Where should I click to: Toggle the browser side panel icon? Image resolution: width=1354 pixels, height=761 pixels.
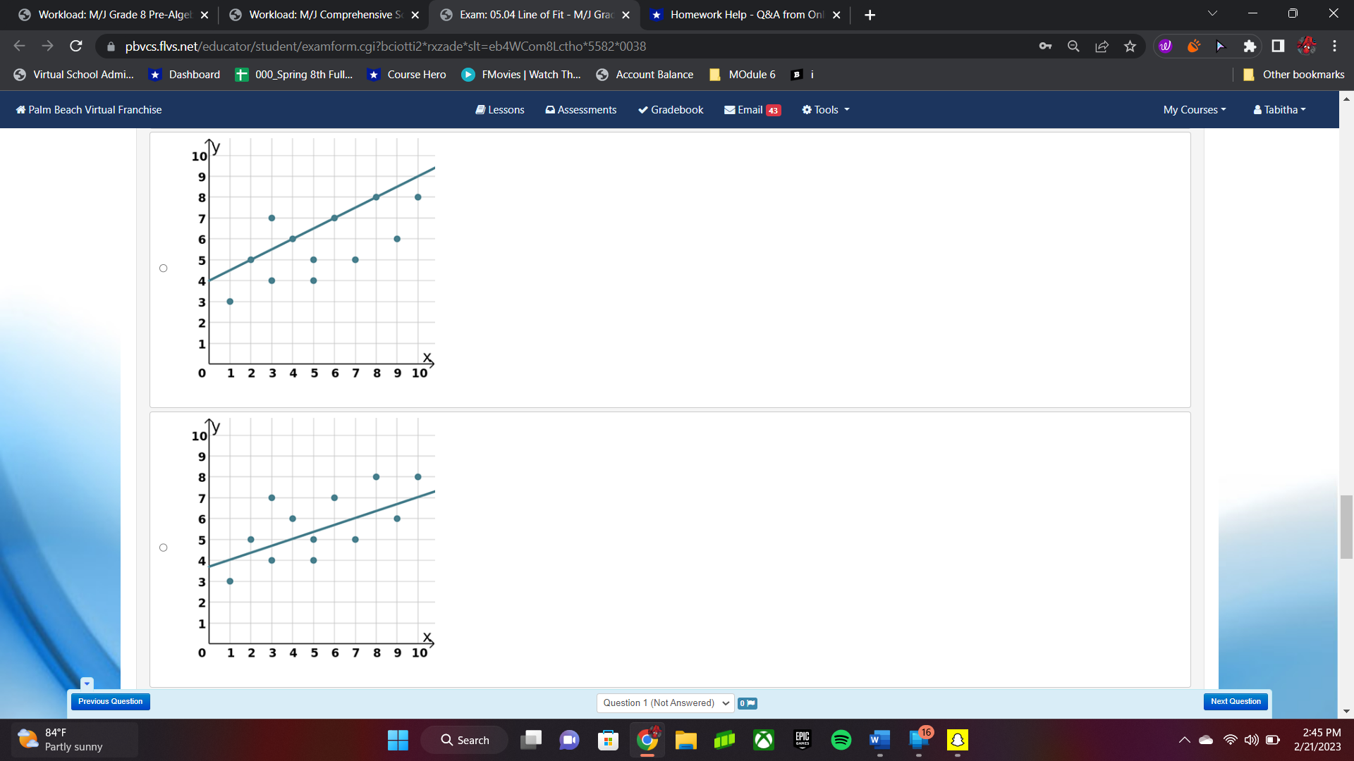pos(1277,47)
